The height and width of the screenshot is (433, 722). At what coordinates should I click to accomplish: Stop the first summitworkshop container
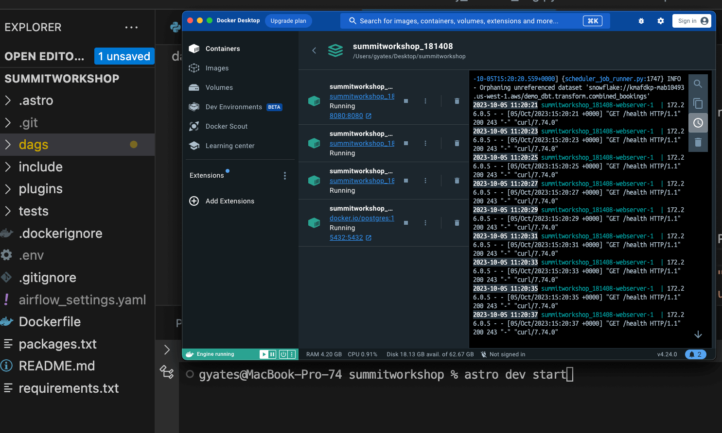pyautogui.click(x=406, y=101)
